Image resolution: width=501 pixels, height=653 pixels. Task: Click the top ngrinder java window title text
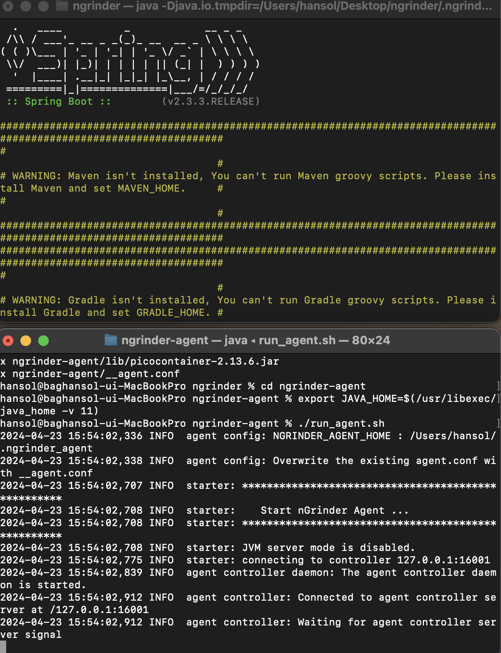coord(282,6)
